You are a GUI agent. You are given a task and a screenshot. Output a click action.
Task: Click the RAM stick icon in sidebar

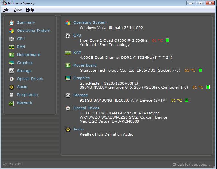[12, 47]
